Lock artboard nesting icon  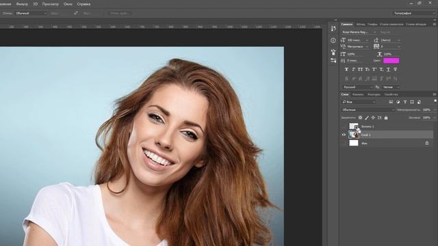point(380,118)
